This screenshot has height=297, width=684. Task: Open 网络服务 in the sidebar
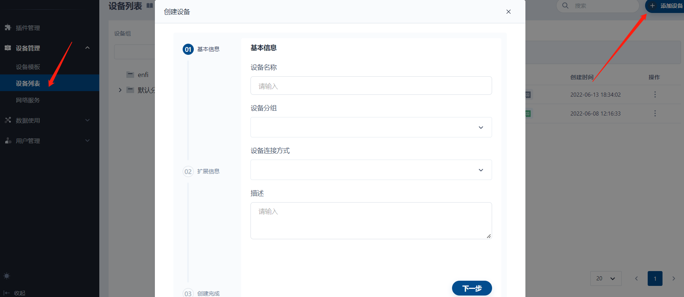click(28, 100)
